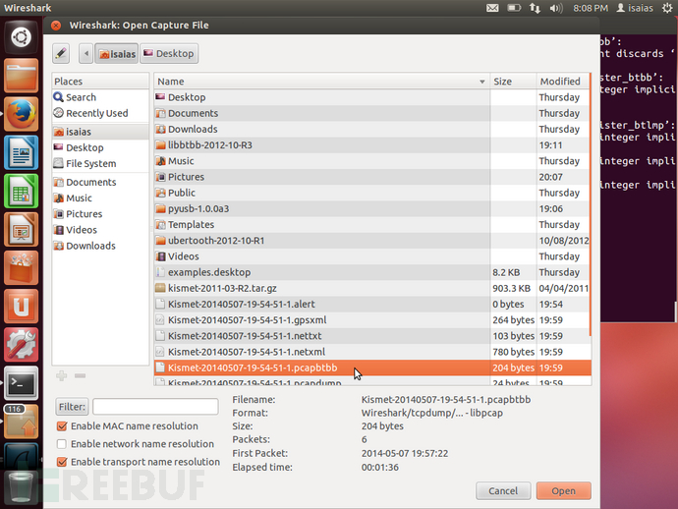Image resolution: width=678 pixels, height=509 pixels.
Task: Select Videos in the Places sidebar
Action: tap(100, 230)
